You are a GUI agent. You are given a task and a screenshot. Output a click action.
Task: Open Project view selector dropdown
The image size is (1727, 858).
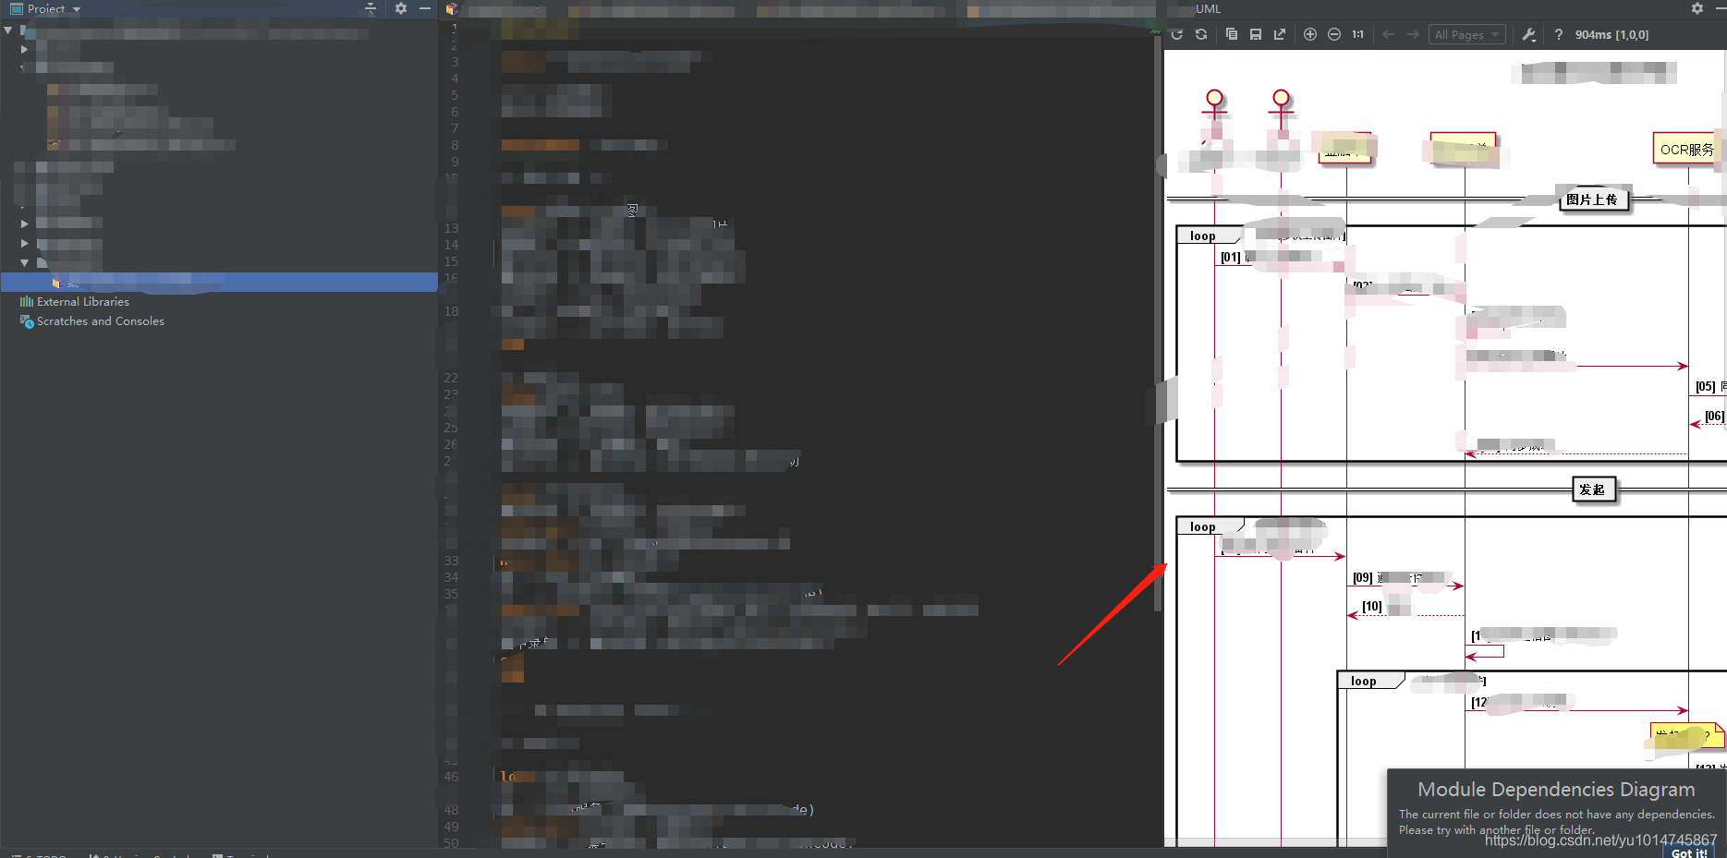click(x=77, y=9)
